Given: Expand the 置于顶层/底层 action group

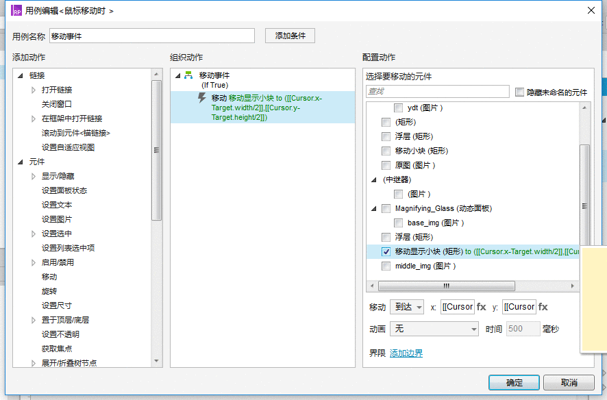Looking at the screenshot, I should click(x=34, y=320).
